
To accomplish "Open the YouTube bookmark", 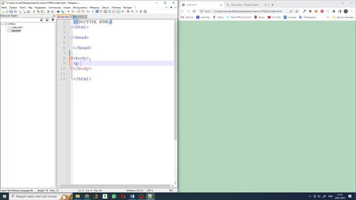I will [274, 17].
